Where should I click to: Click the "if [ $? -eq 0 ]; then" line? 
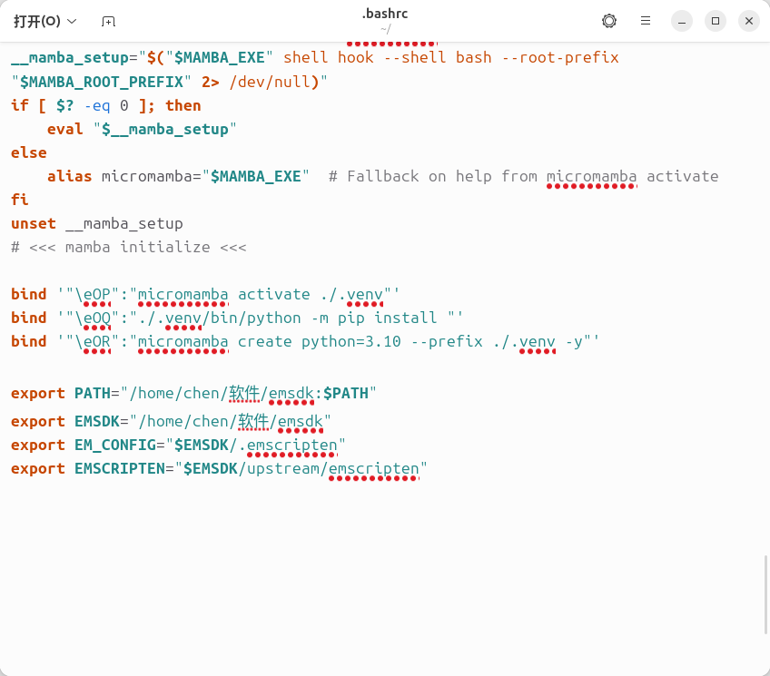[x=106, y=105]
